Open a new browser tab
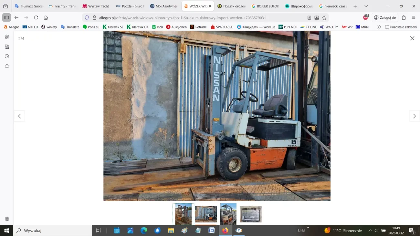The height and width of the screenshot is (236, 420). (x=355, y=6)
